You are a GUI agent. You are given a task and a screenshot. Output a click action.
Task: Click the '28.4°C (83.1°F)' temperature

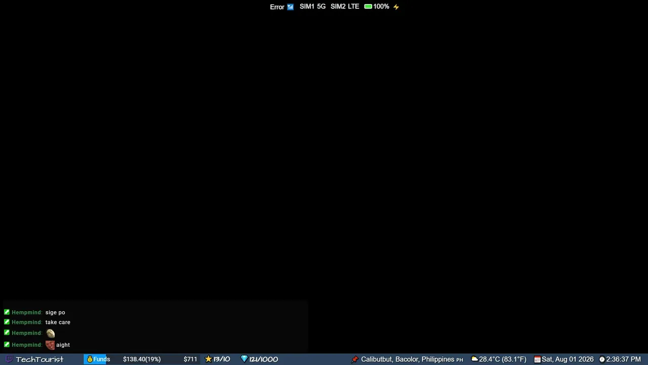[503, 359]
